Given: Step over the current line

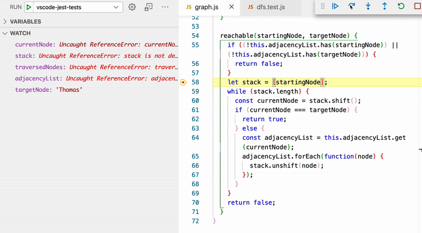Looking at the screenshot, I should pos(351,6).
